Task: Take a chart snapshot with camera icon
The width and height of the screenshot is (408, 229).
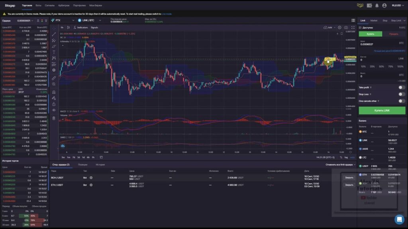Action: [x=346, y=27]
